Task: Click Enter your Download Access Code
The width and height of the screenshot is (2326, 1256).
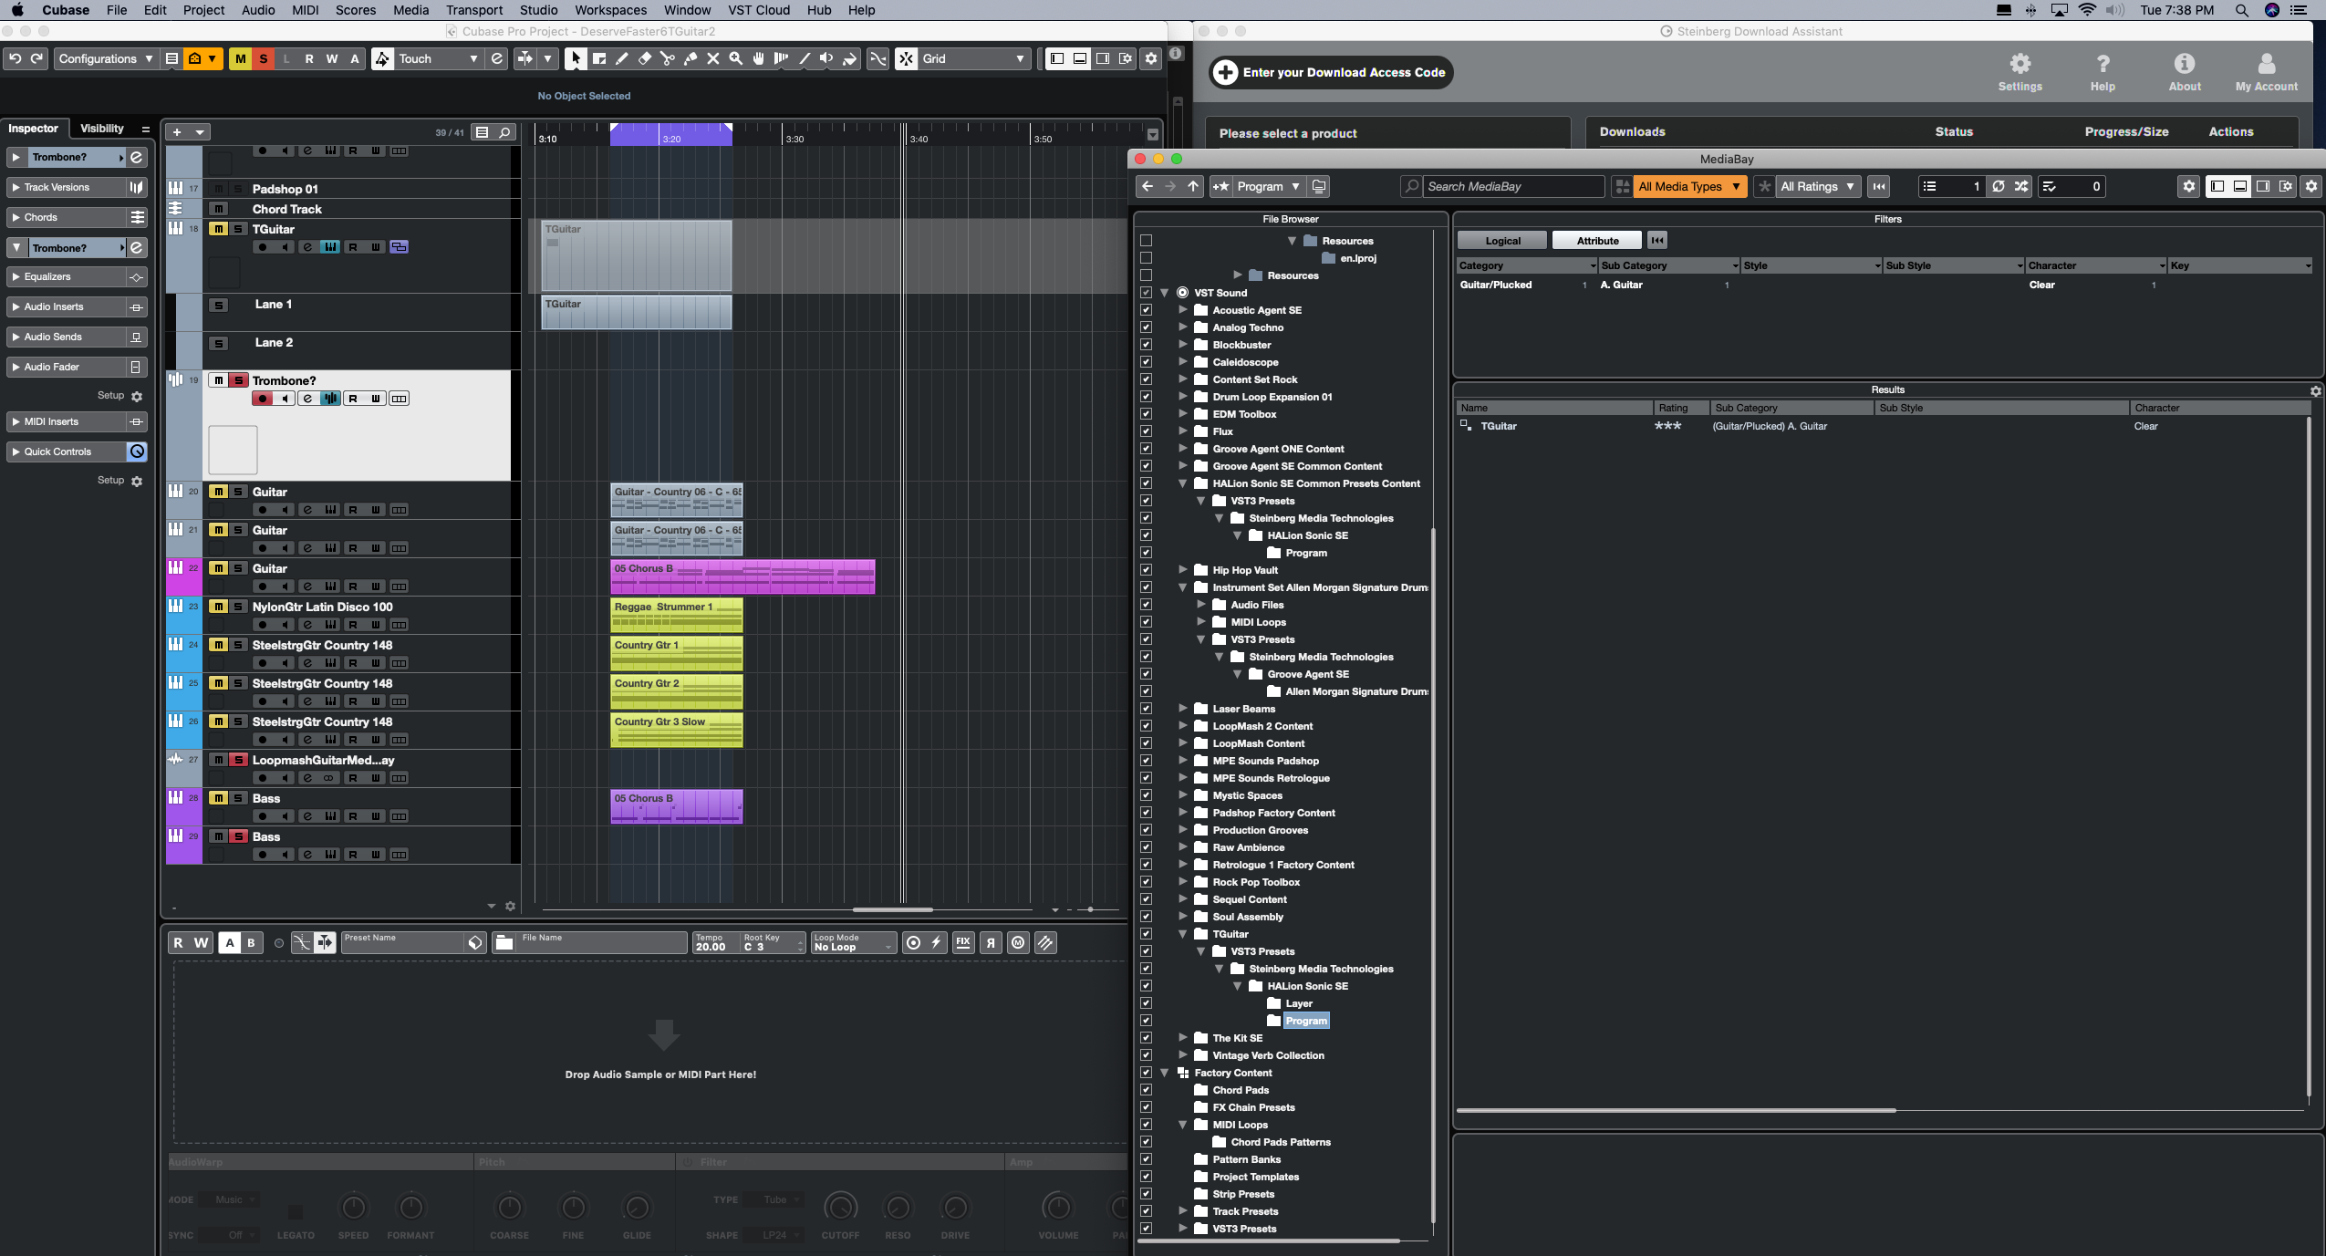Action: tap(1331, 72)
